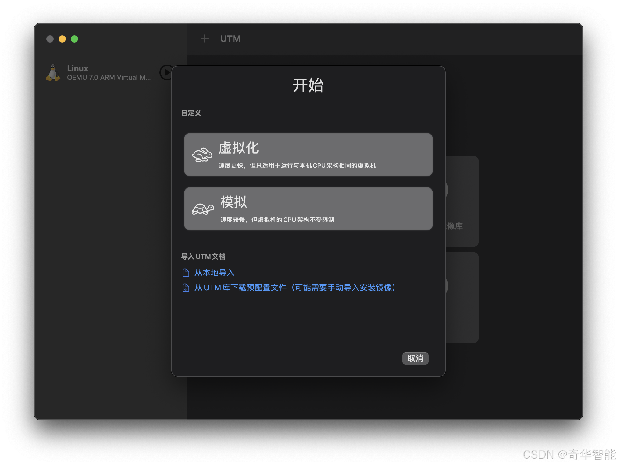Open 从 UTM 库下载预配置文件 link

294,288
